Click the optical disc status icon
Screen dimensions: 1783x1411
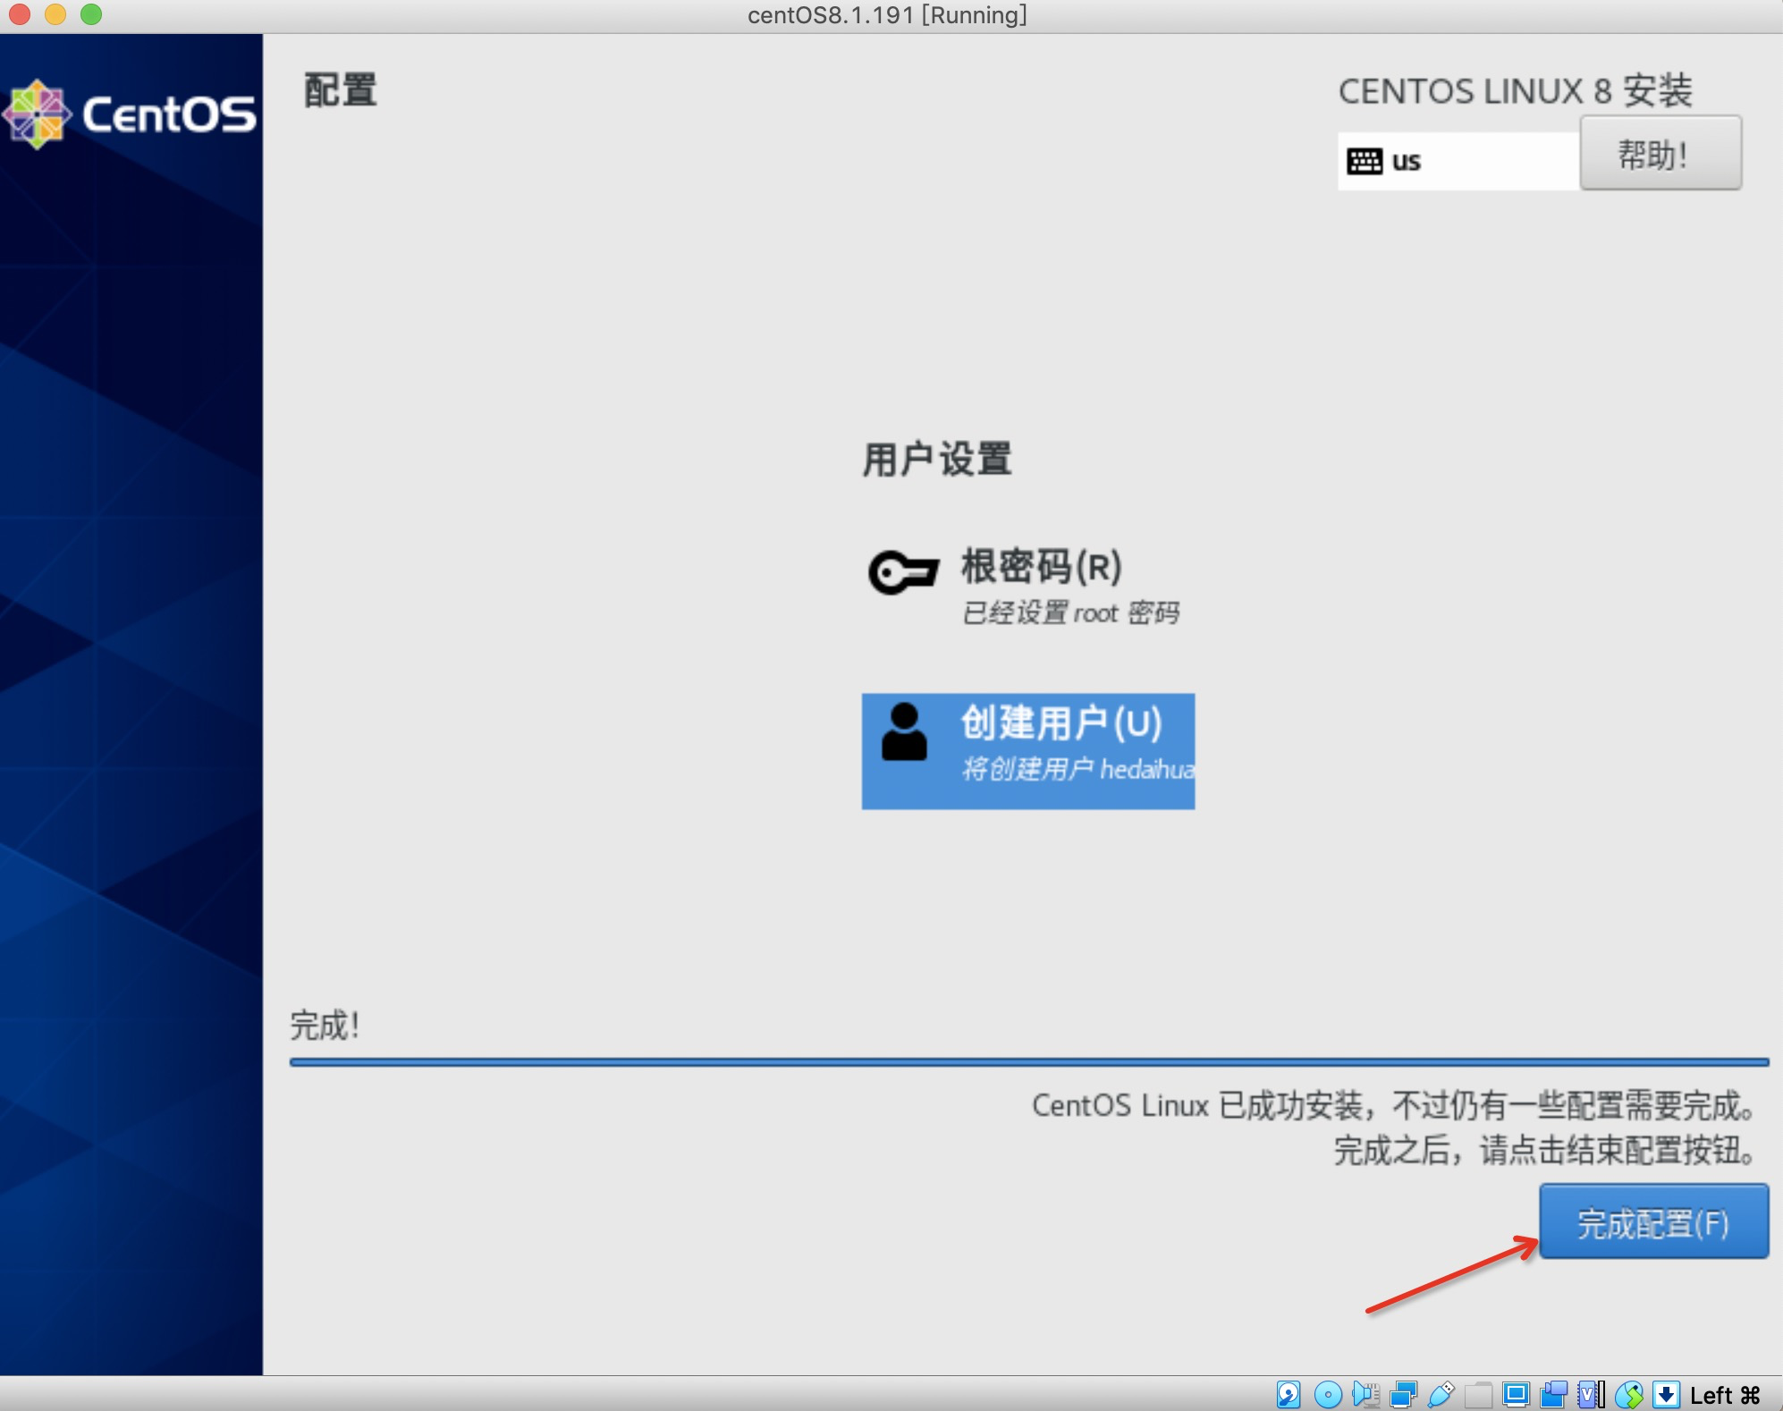pyautogui.click(x=1328, y=1394)
